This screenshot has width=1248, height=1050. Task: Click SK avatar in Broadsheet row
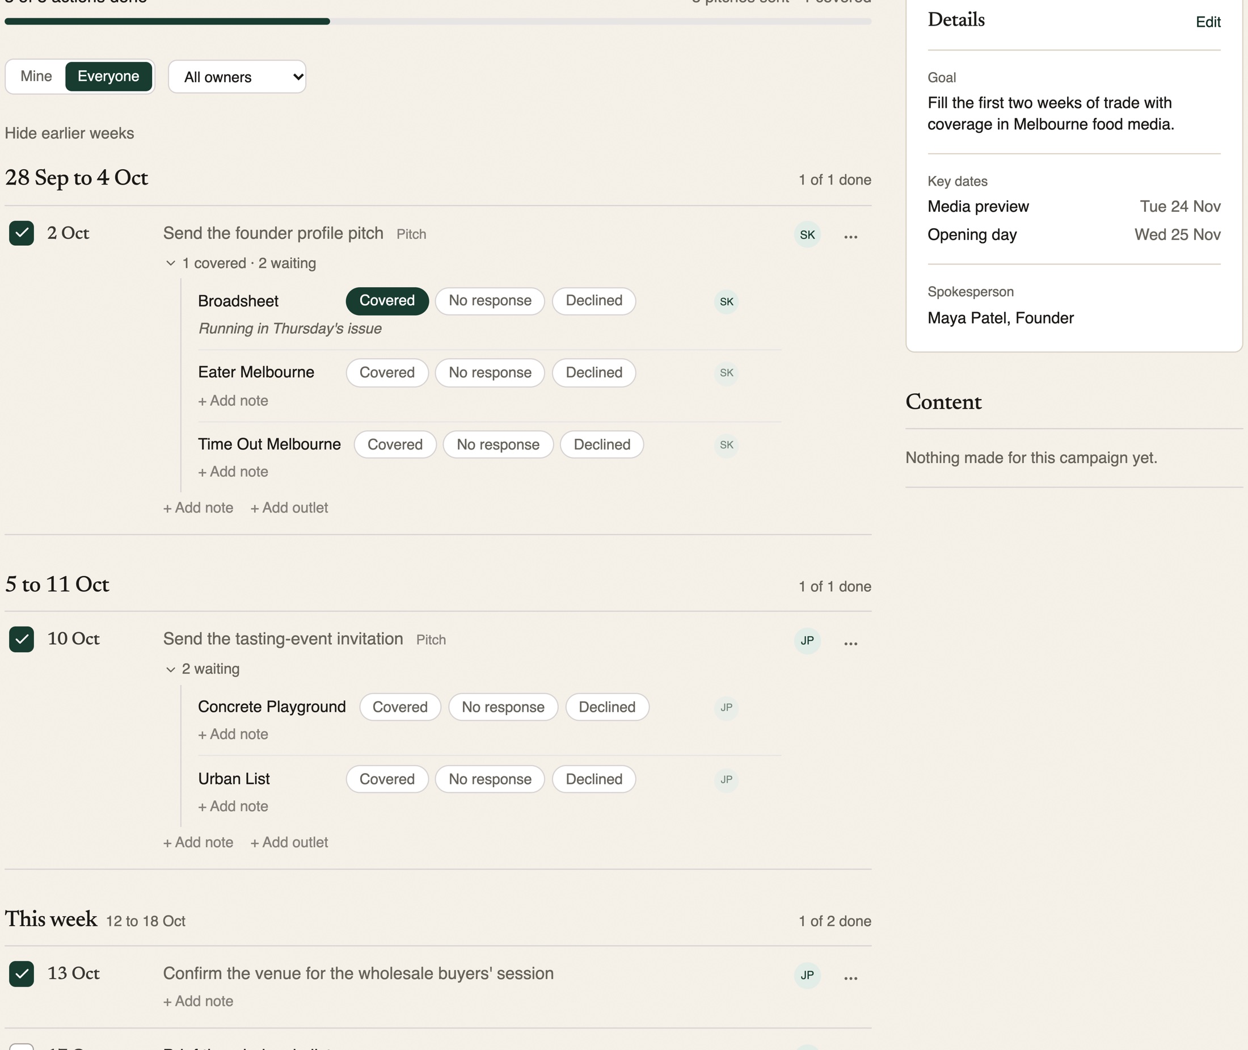726,302
